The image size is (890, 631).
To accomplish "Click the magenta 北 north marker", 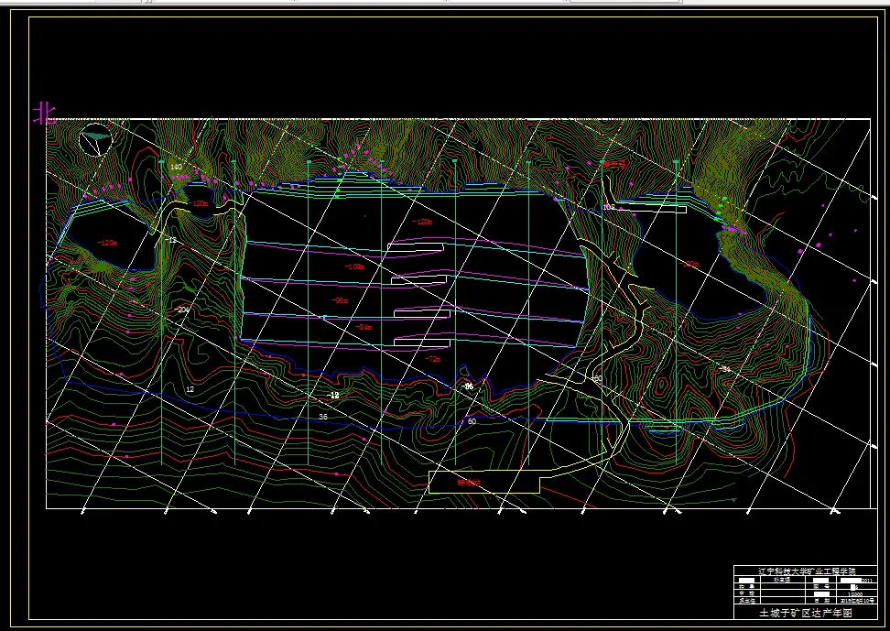I will tap(44, 112).
